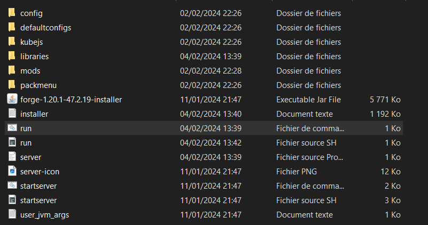This screenshot has height=225, width=428.
Task: Select the mods folder icon
Action: pyautogui.click(x=12, y=70)
